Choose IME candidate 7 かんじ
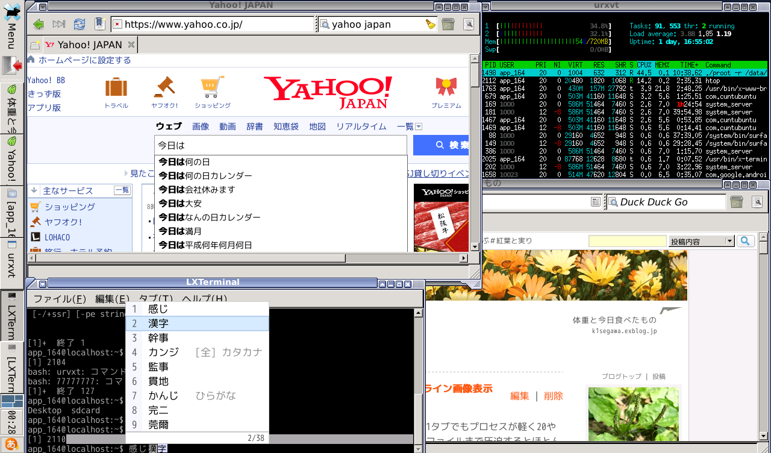 197,396
